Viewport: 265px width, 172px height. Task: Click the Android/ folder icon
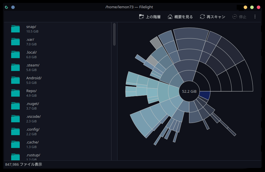point(15,80)
